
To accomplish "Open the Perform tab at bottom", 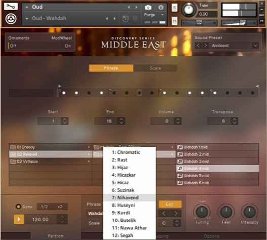I will tap(56, 236).
